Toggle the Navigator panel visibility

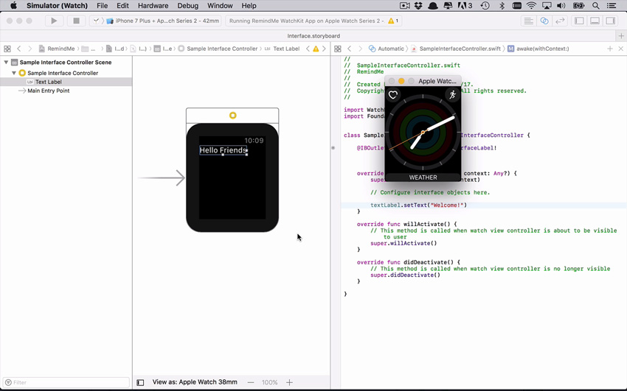pyautogui.click(x=579, y=21)
